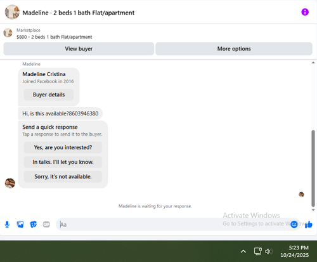Send quick reply 'Yes, are you interested?'
The image size is (317, 262).
63,147
